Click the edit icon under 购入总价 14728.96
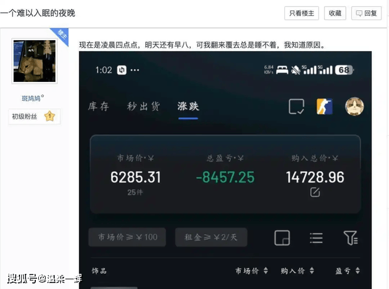 click(x=315, y=192)
